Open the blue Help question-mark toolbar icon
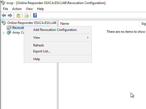This screenshot has width=146, height=109. tap(35, 15)
